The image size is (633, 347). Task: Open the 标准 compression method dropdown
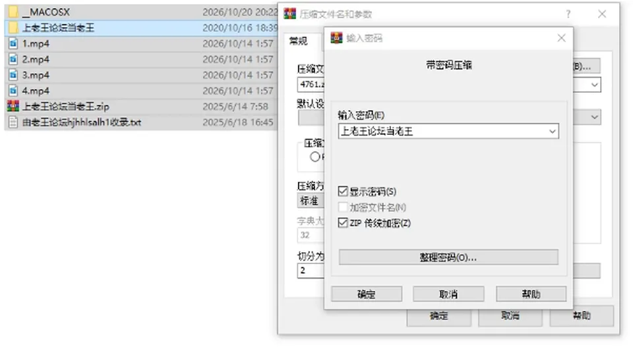pyautogui.click(x=311, y=200)
